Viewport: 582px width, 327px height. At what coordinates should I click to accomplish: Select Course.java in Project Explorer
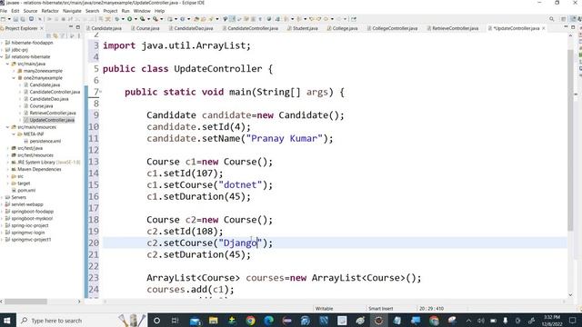[x=41, y=106]
